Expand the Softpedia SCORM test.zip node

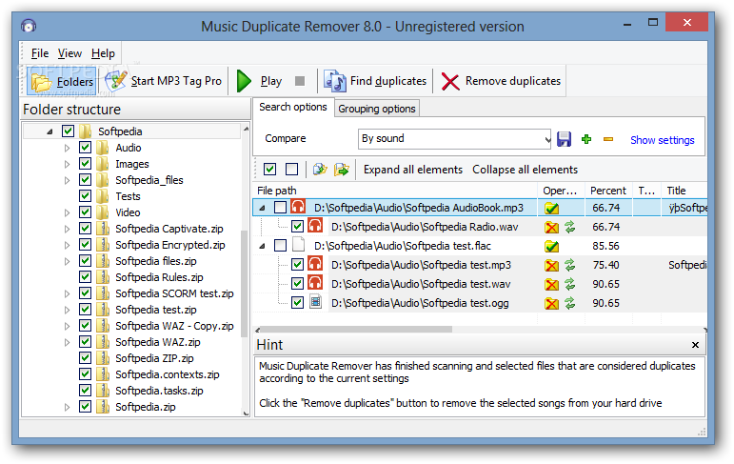67,293
